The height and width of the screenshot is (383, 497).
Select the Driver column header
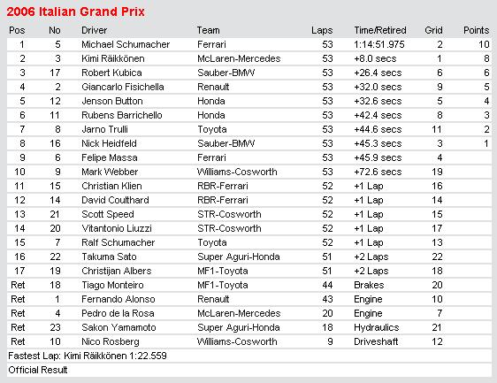pyautogui.click(x=94, y=30)
